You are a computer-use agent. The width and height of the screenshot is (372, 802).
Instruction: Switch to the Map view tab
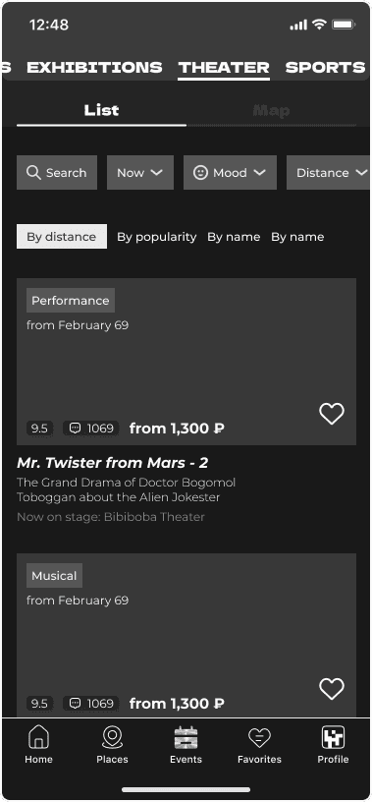point(271,110)
